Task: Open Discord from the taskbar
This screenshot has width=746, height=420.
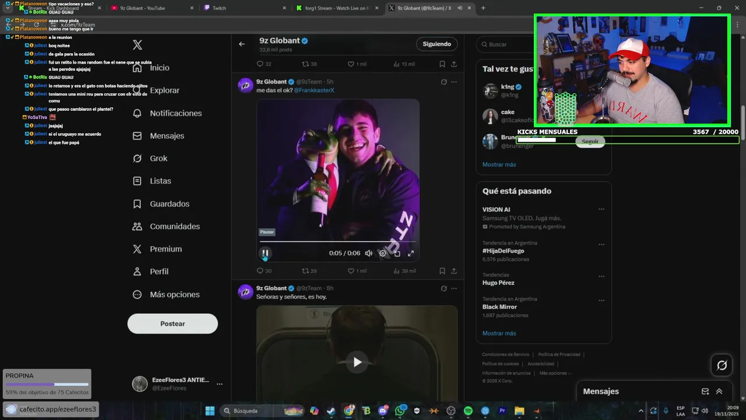Action: [x=382, y=411]
